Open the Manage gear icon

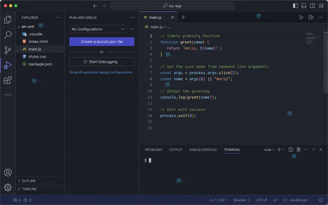tap(8, 187)
